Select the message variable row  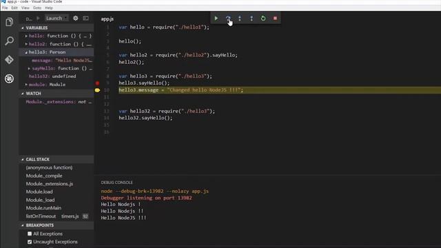(57, 61)
